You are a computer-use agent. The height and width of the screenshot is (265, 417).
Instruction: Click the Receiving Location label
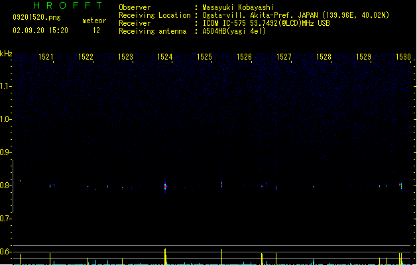pos(154,15)
